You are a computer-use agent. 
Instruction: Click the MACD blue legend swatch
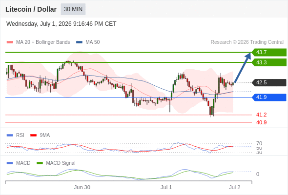coord(10,163)
